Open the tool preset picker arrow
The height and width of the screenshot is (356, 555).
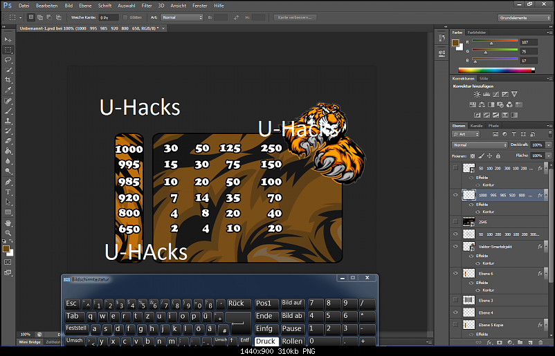tap(21, 17)
